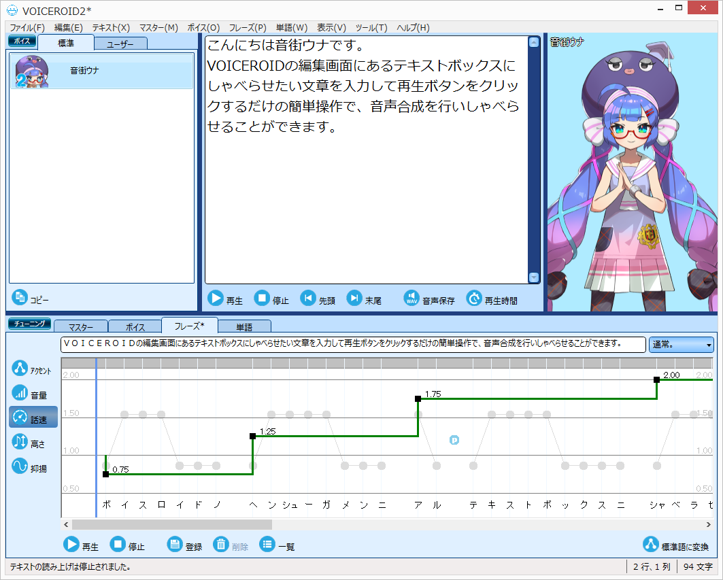
Task: Click text box scroll up arrow
Action: [533, 42]
